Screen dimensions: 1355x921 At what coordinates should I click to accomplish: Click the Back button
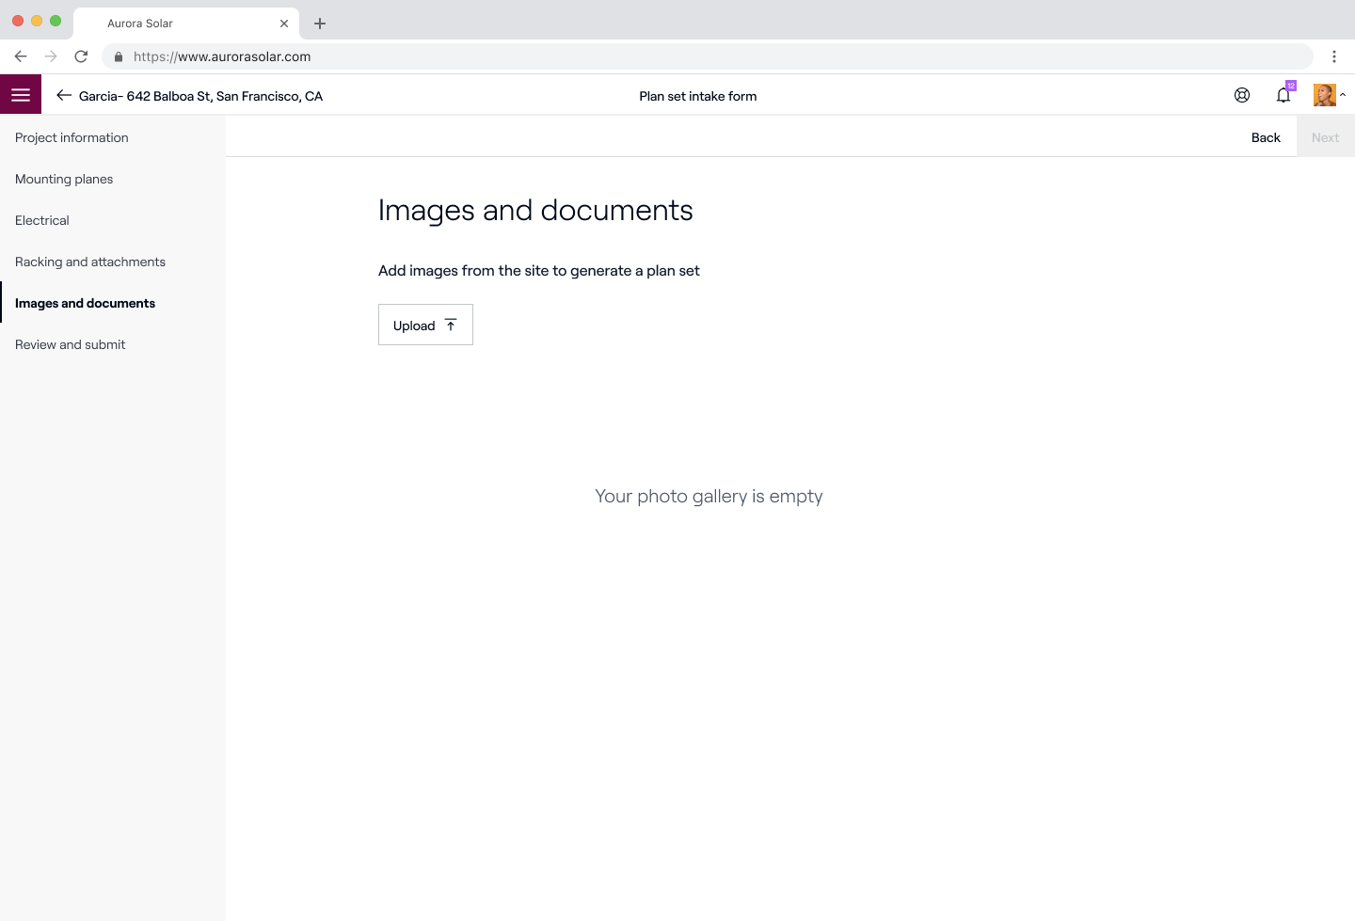1266,137
